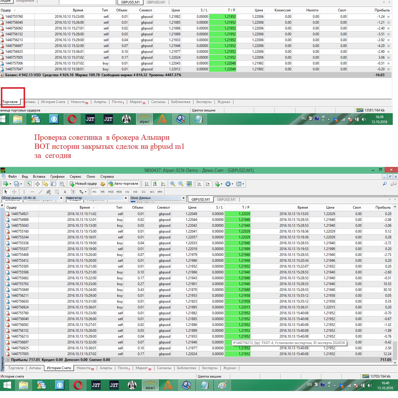Zoom out on the chart
Viewport: 398px width, 398px height.
click(181, 184)
